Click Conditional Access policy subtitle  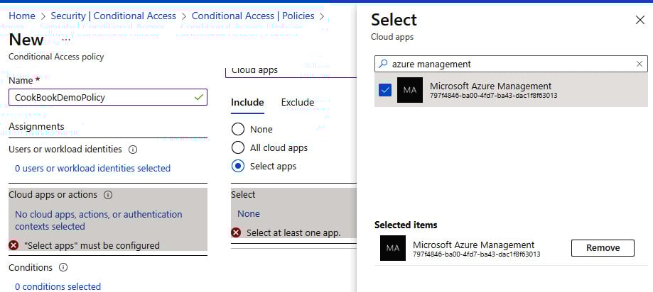pos(56,57)
